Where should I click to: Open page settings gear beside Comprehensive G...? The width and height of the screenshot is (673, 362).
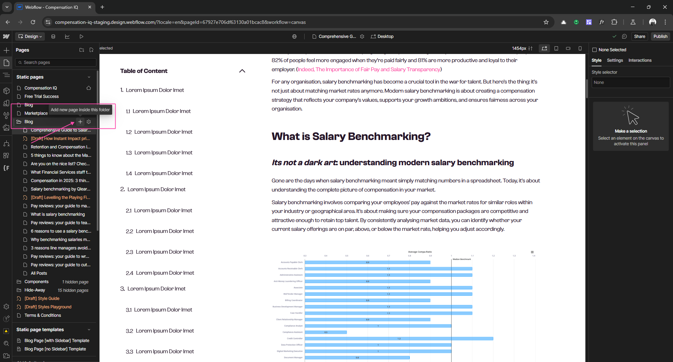[362, 36]
